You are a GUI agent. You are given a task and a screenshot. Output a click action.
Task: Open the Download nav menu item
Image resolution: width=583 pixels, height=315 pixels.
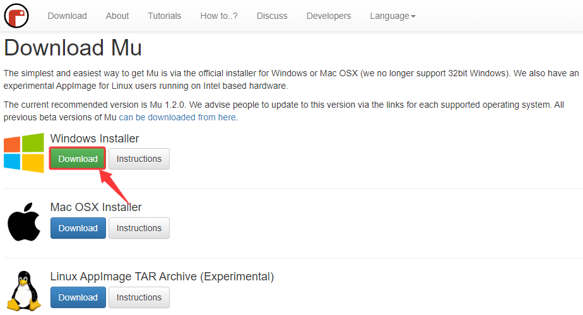68,16
